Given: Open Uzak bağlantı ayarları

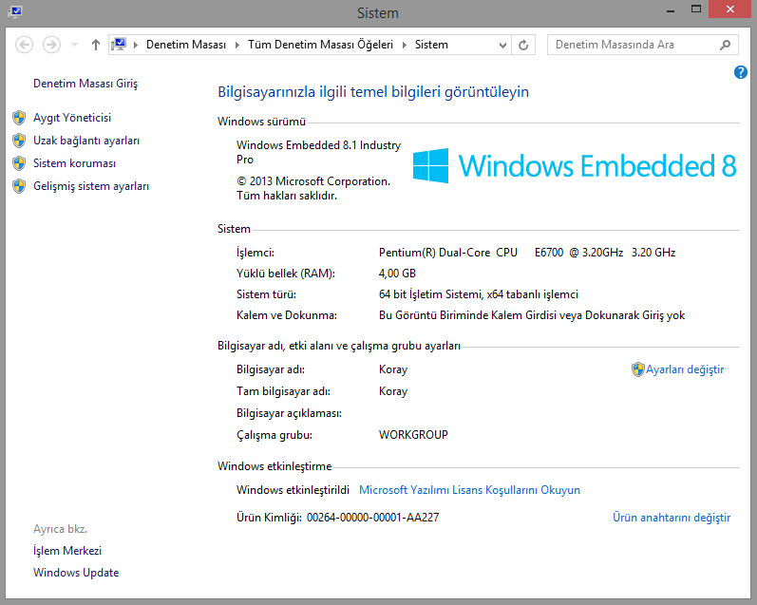Looking at the screenshot, I should 86,141.
